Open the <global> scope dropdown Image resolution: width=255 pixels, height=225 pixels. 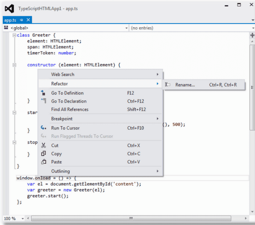tap(127, 28)
